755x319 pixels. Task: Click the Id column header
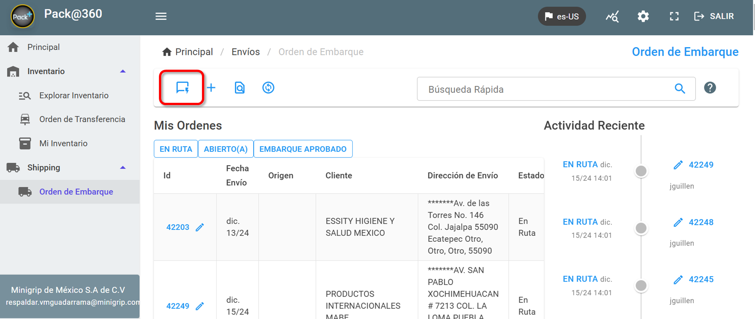pyautogui.click(x=167, y=176)
